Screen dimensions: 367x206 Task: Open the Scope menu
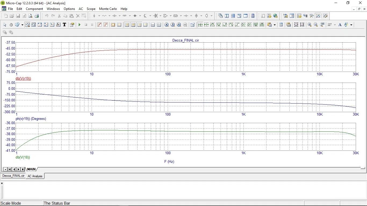[91, 9]
